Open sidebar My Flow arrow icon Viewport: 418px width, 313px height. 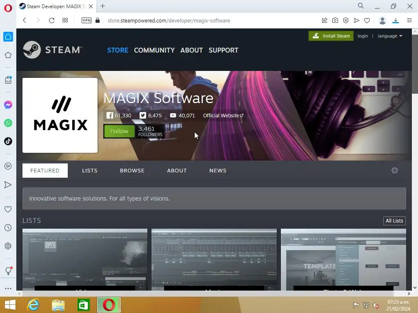[8, 185]
